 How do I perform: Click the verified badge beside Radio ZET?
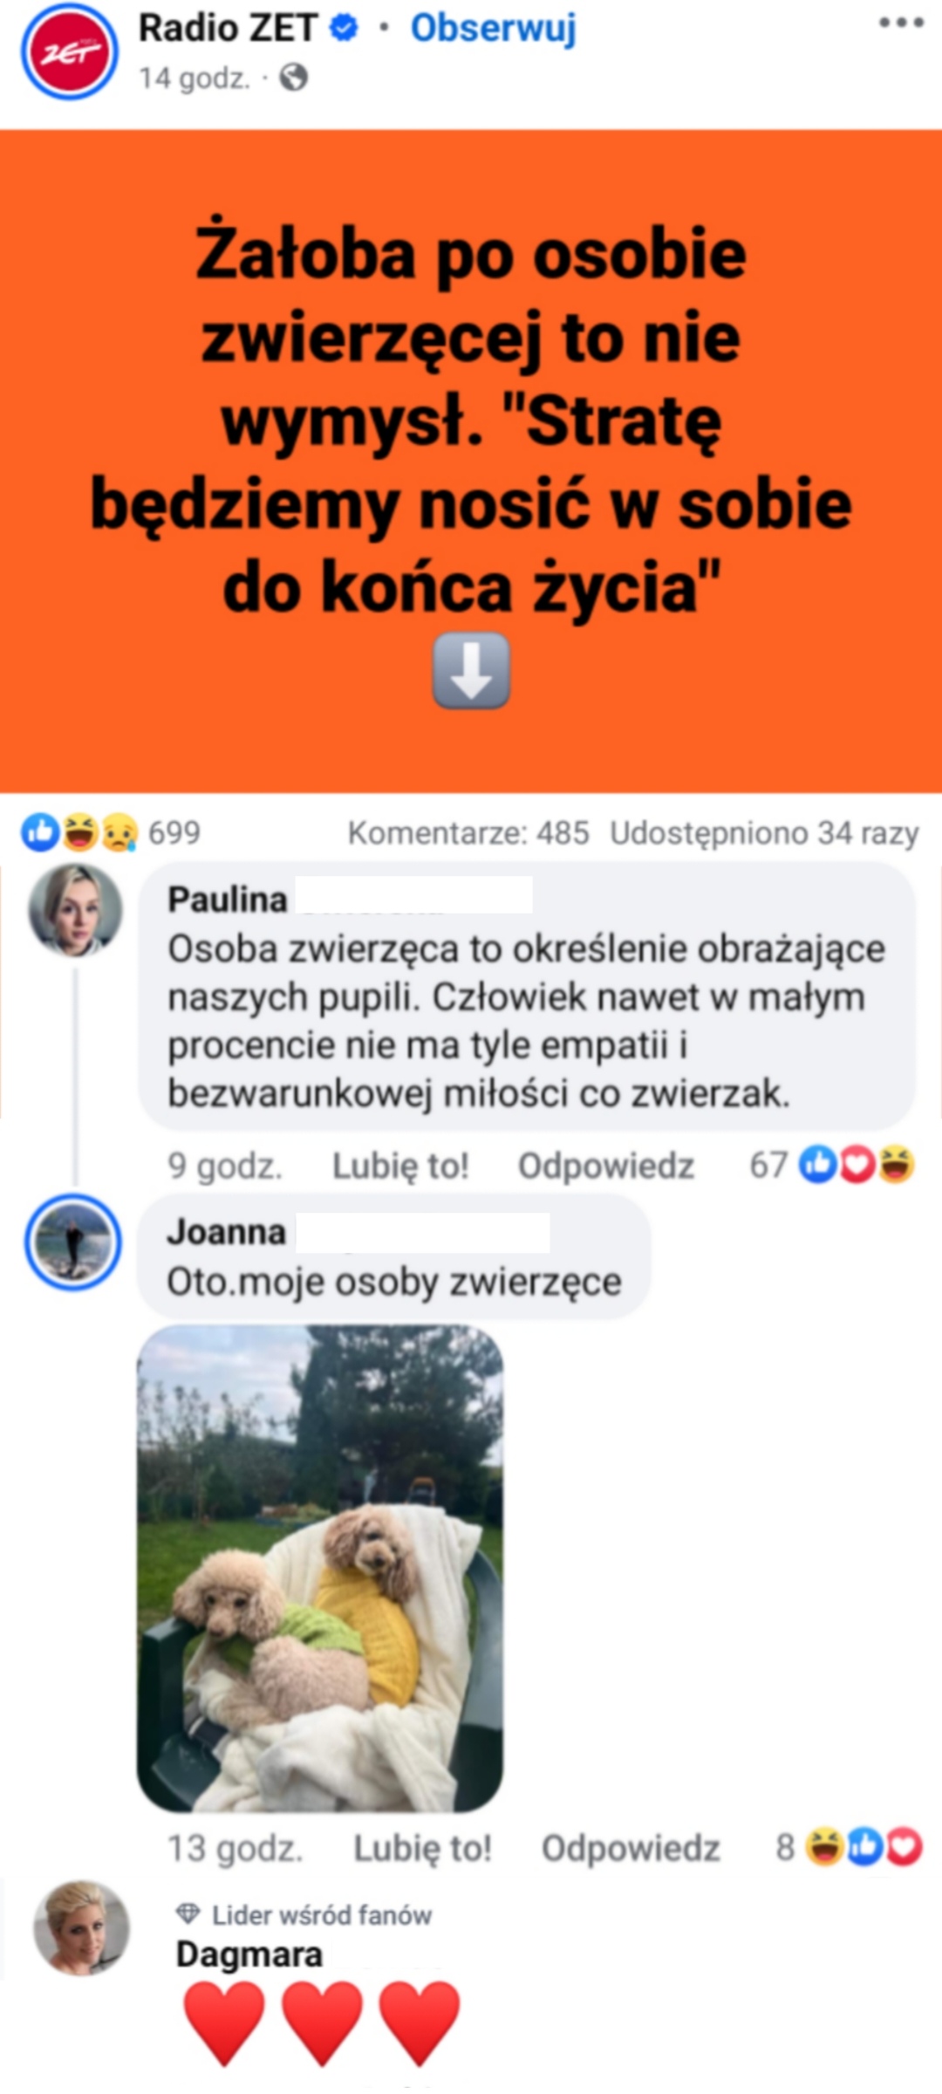[x=344, y=29]
